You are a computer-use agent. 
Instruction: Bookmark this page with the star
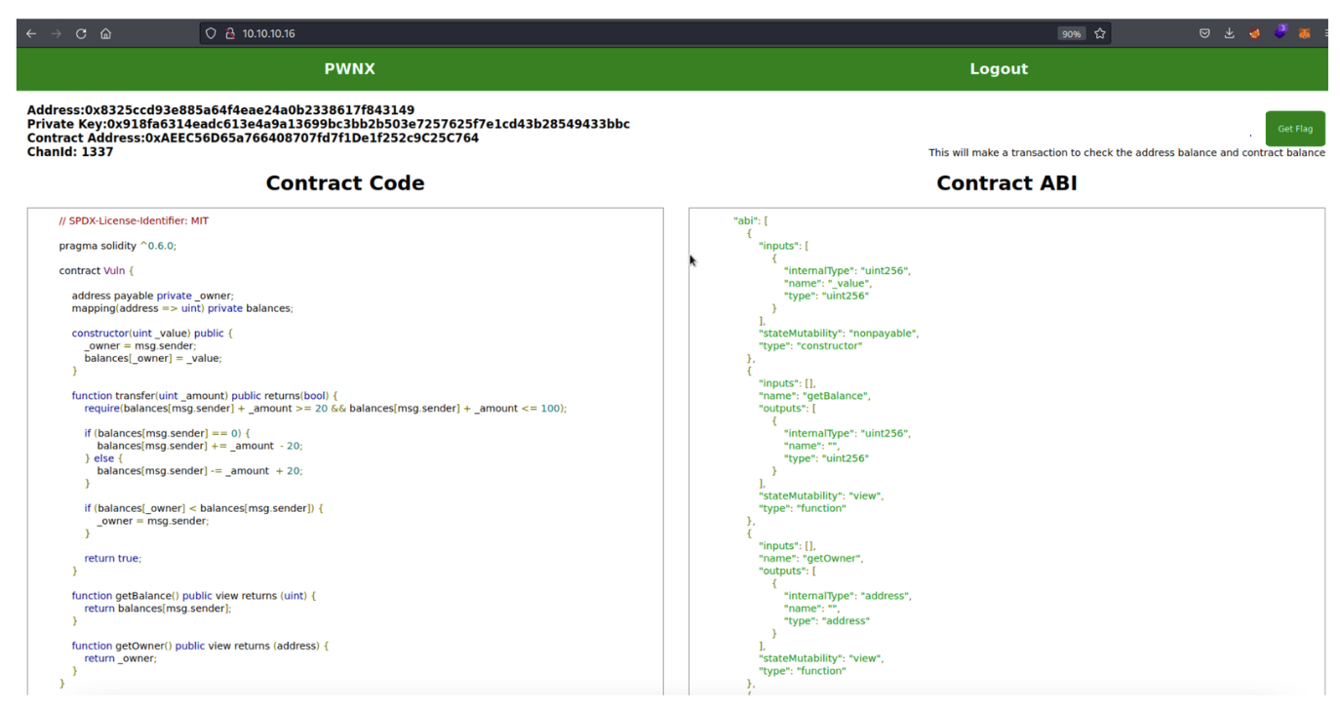tap(1100, 33)
